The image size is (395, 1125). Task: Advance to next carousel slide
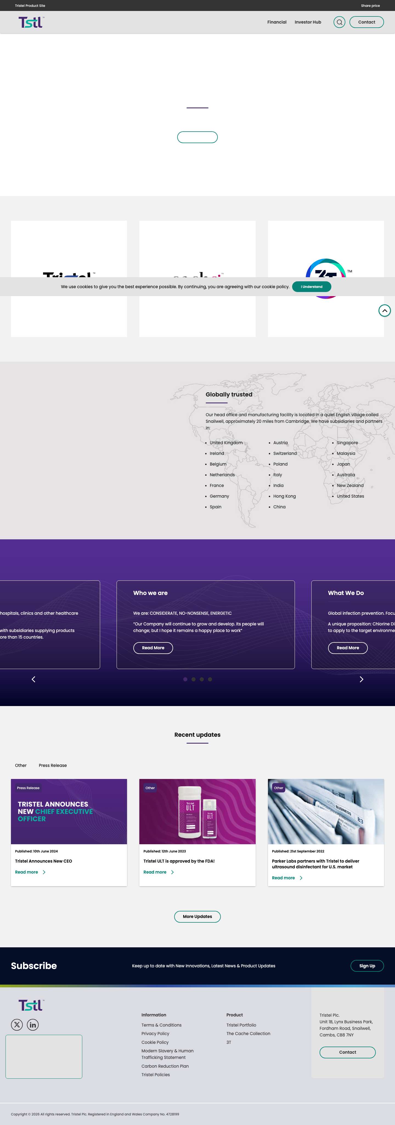point(361,679)
